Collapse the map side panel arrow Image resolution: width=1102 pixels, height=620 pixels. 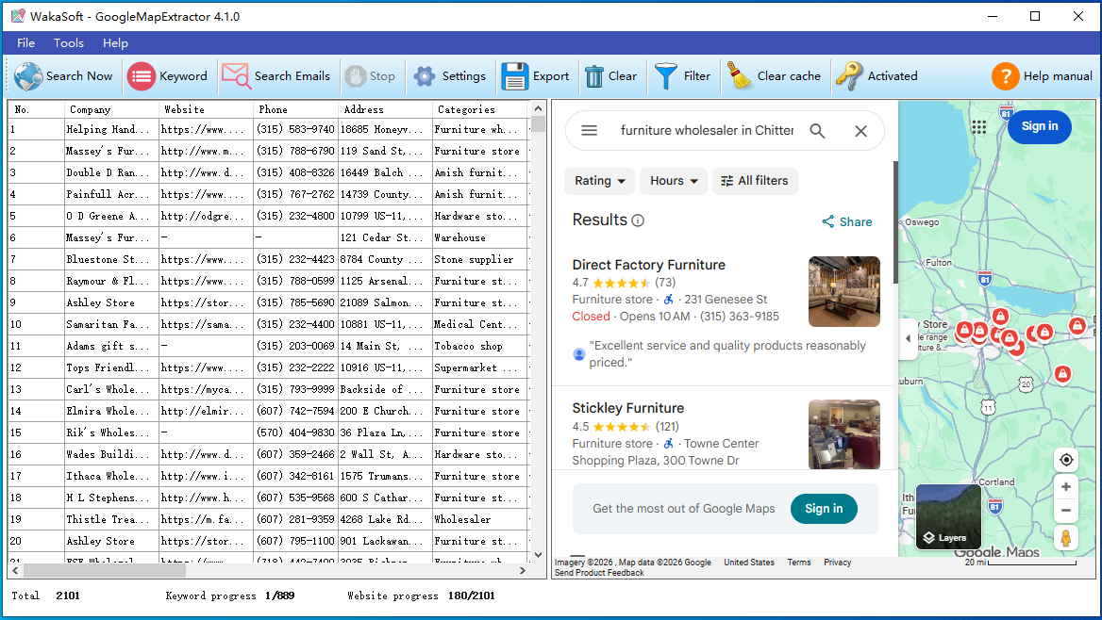[x=908, y=338]
